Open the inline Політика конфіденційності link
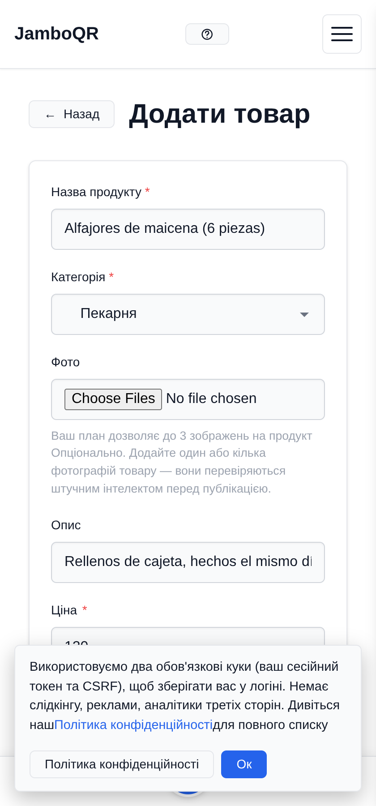This screenshot has width=376, height=806. pyautogui.click(x=133, y=725)
